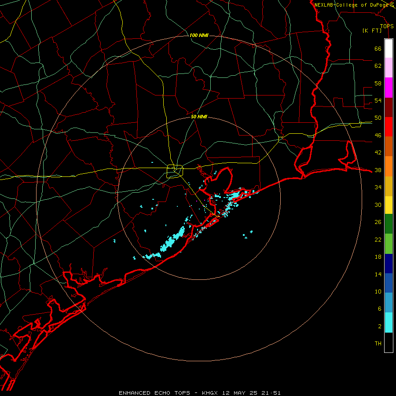The height and width of the screenshot is (396, 396).
Task: Click the gold legend swatch
Action: pos(389,186)
